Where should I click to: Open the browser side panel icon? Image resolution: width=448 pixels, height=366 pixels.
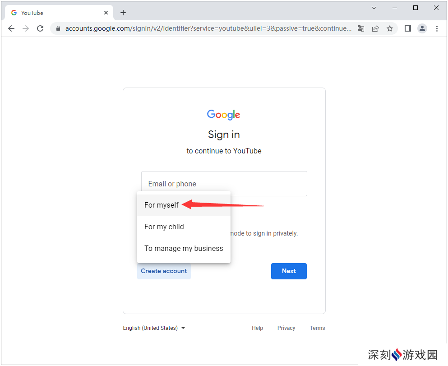tap(408, 28)
